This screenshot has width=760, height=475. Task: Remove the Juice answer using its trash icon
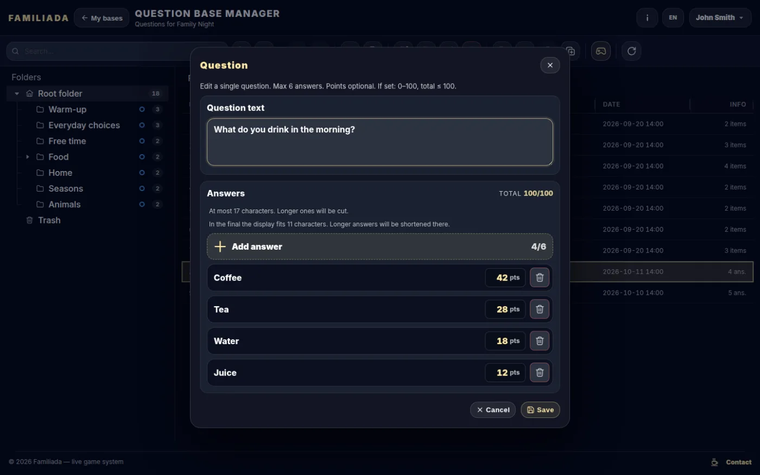pyautogui.click(x=540, y=372)
